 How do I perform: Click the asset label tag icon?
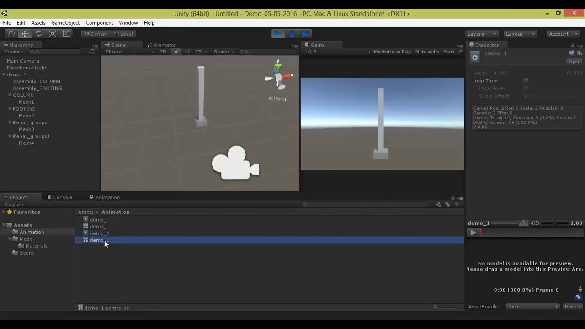578,297
